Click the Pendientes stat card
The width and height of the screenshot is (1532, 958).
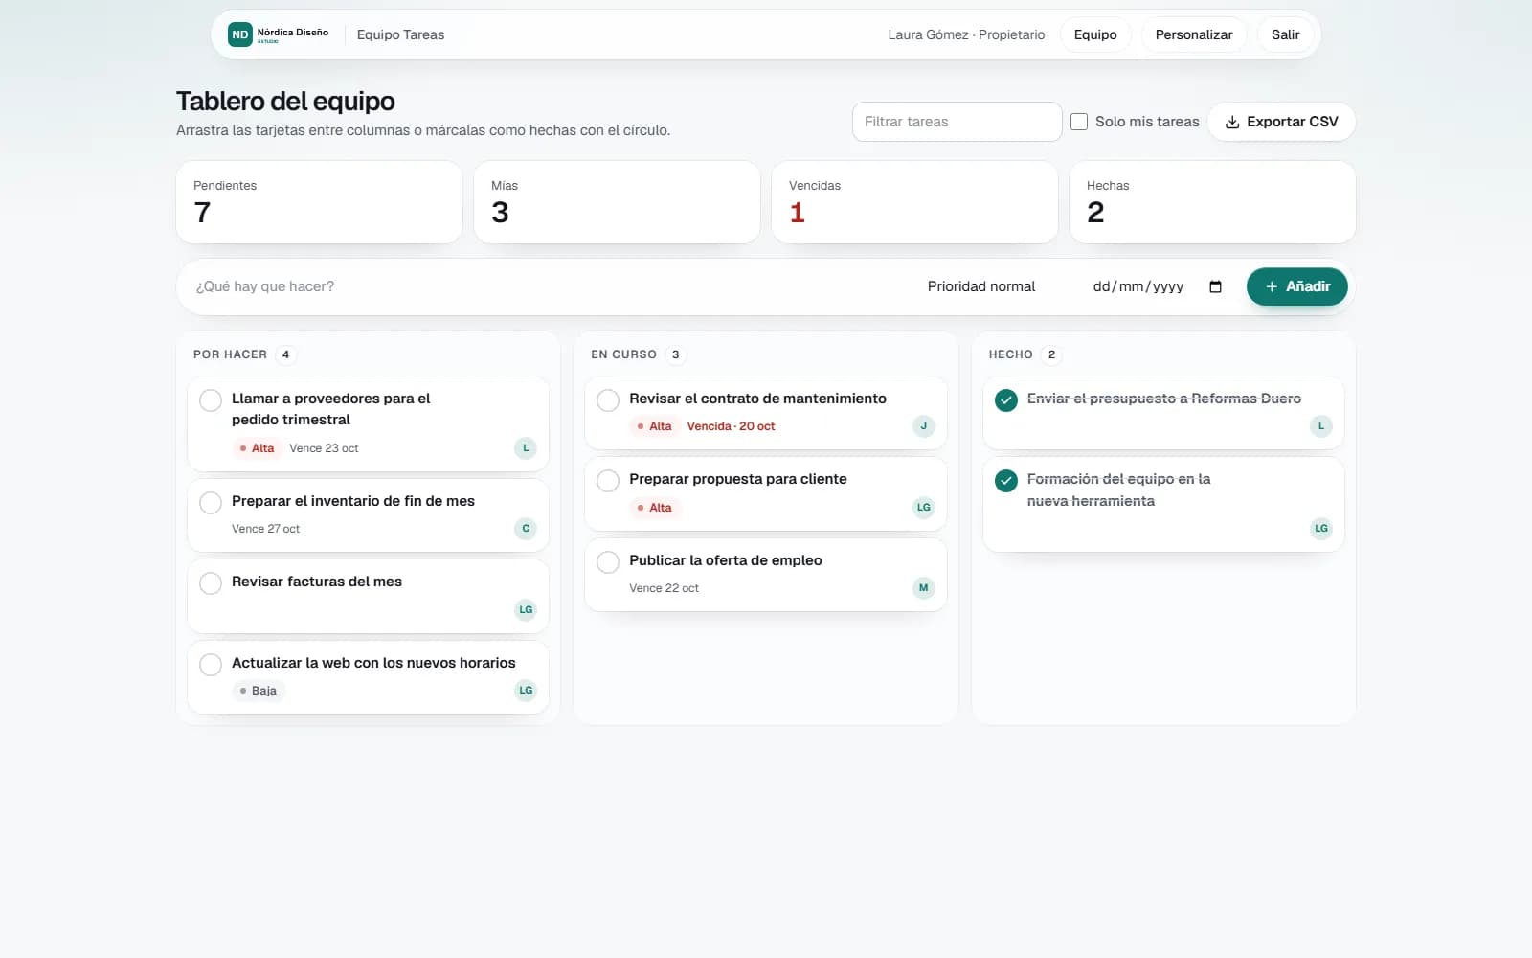(319, 202)
